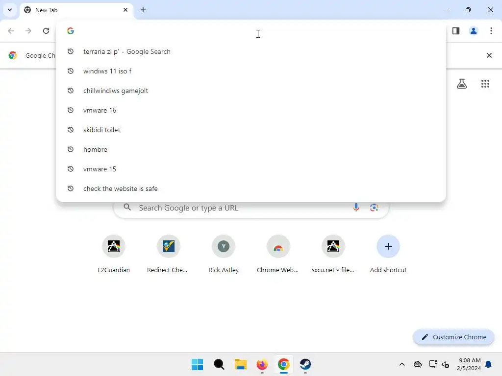Select suggestion 'vmware 16'
Viewport: 502px width, 376px height.
tap(251, 110)
